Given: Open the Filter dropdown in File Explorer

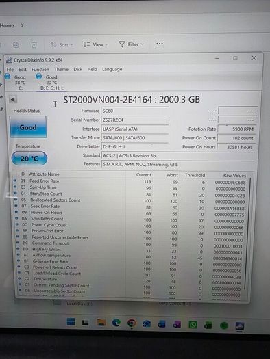Looking at the screenshot, I should [x=131, y=44].
